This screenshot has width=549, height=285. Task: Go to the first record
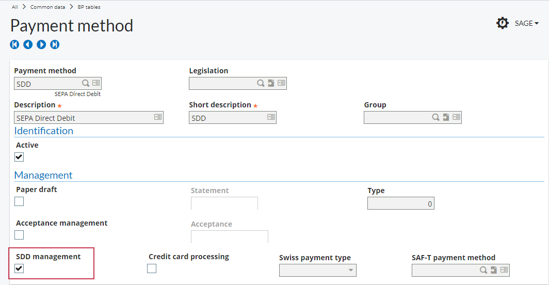[x=14, y=44]
